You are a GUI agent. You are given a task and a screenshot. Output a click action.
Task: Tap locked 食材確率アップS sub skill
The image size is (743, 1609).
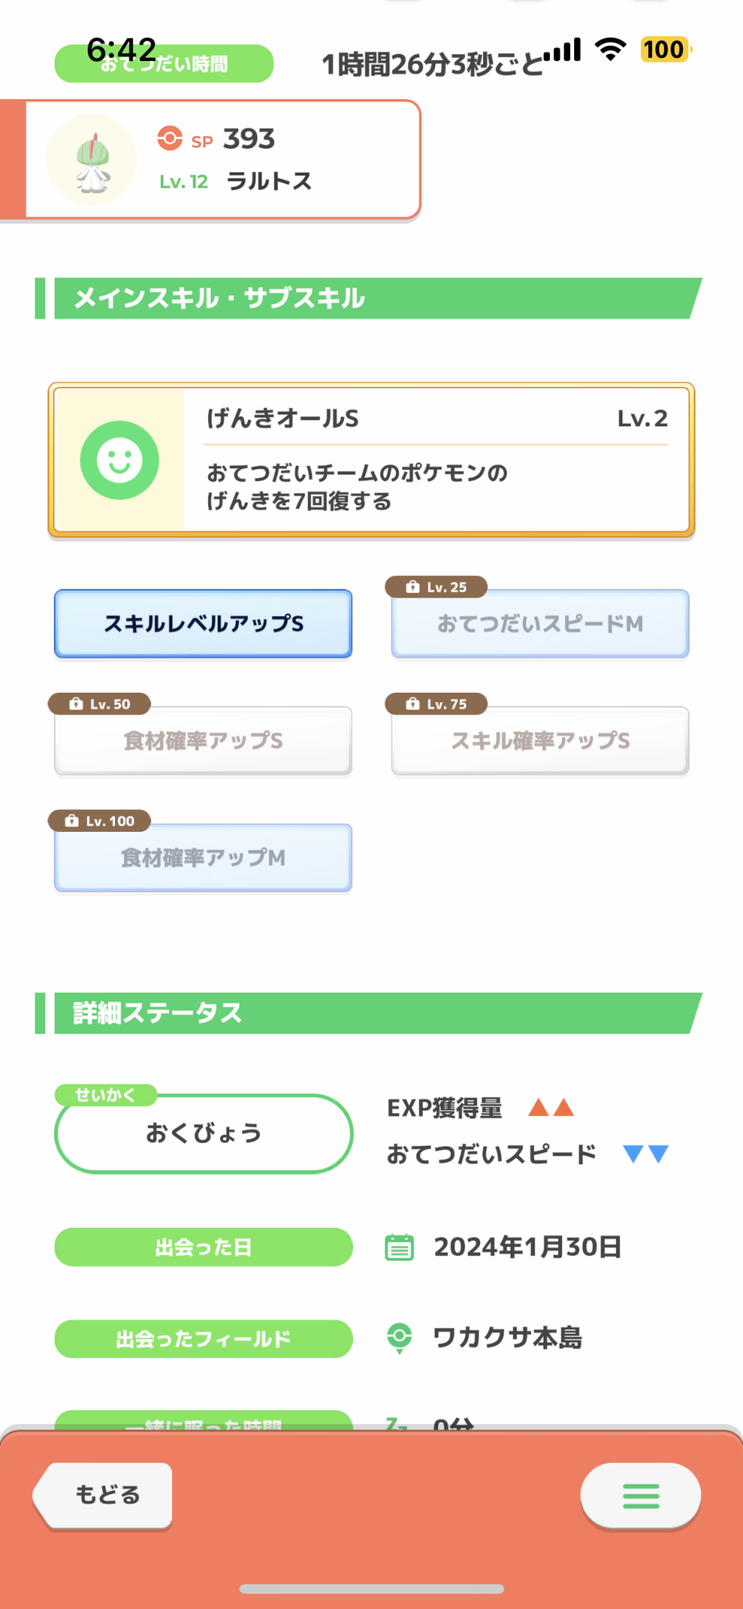[x=203, y=740]
